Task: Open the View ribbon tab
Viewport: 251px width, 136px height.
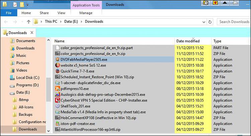Action: [x=62, y=13]
